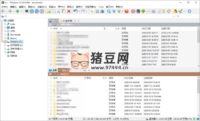Viewport: 200px width, 121px height.
Task: Click the green Up folder arrow
Action: pyautogui.click(x=17, y=11)
